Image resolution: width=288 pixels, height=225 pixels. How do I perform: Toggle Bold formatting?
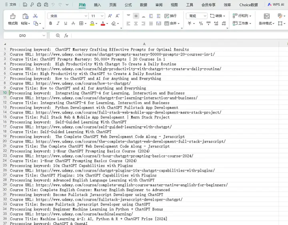pyautogui.click(x=51, y=23)
